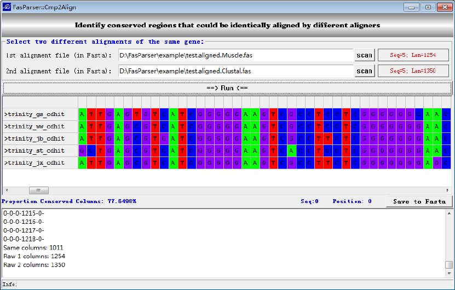Click the scan button for 1st alignment file
Viewport: 455px width, 290px height.
point(365,55)
